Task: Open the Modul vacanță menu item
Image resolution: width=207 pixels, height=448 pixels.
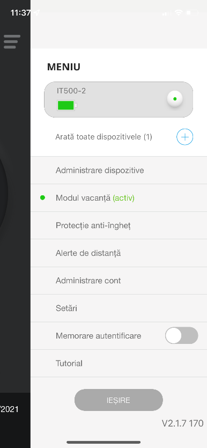Action: 119,198
